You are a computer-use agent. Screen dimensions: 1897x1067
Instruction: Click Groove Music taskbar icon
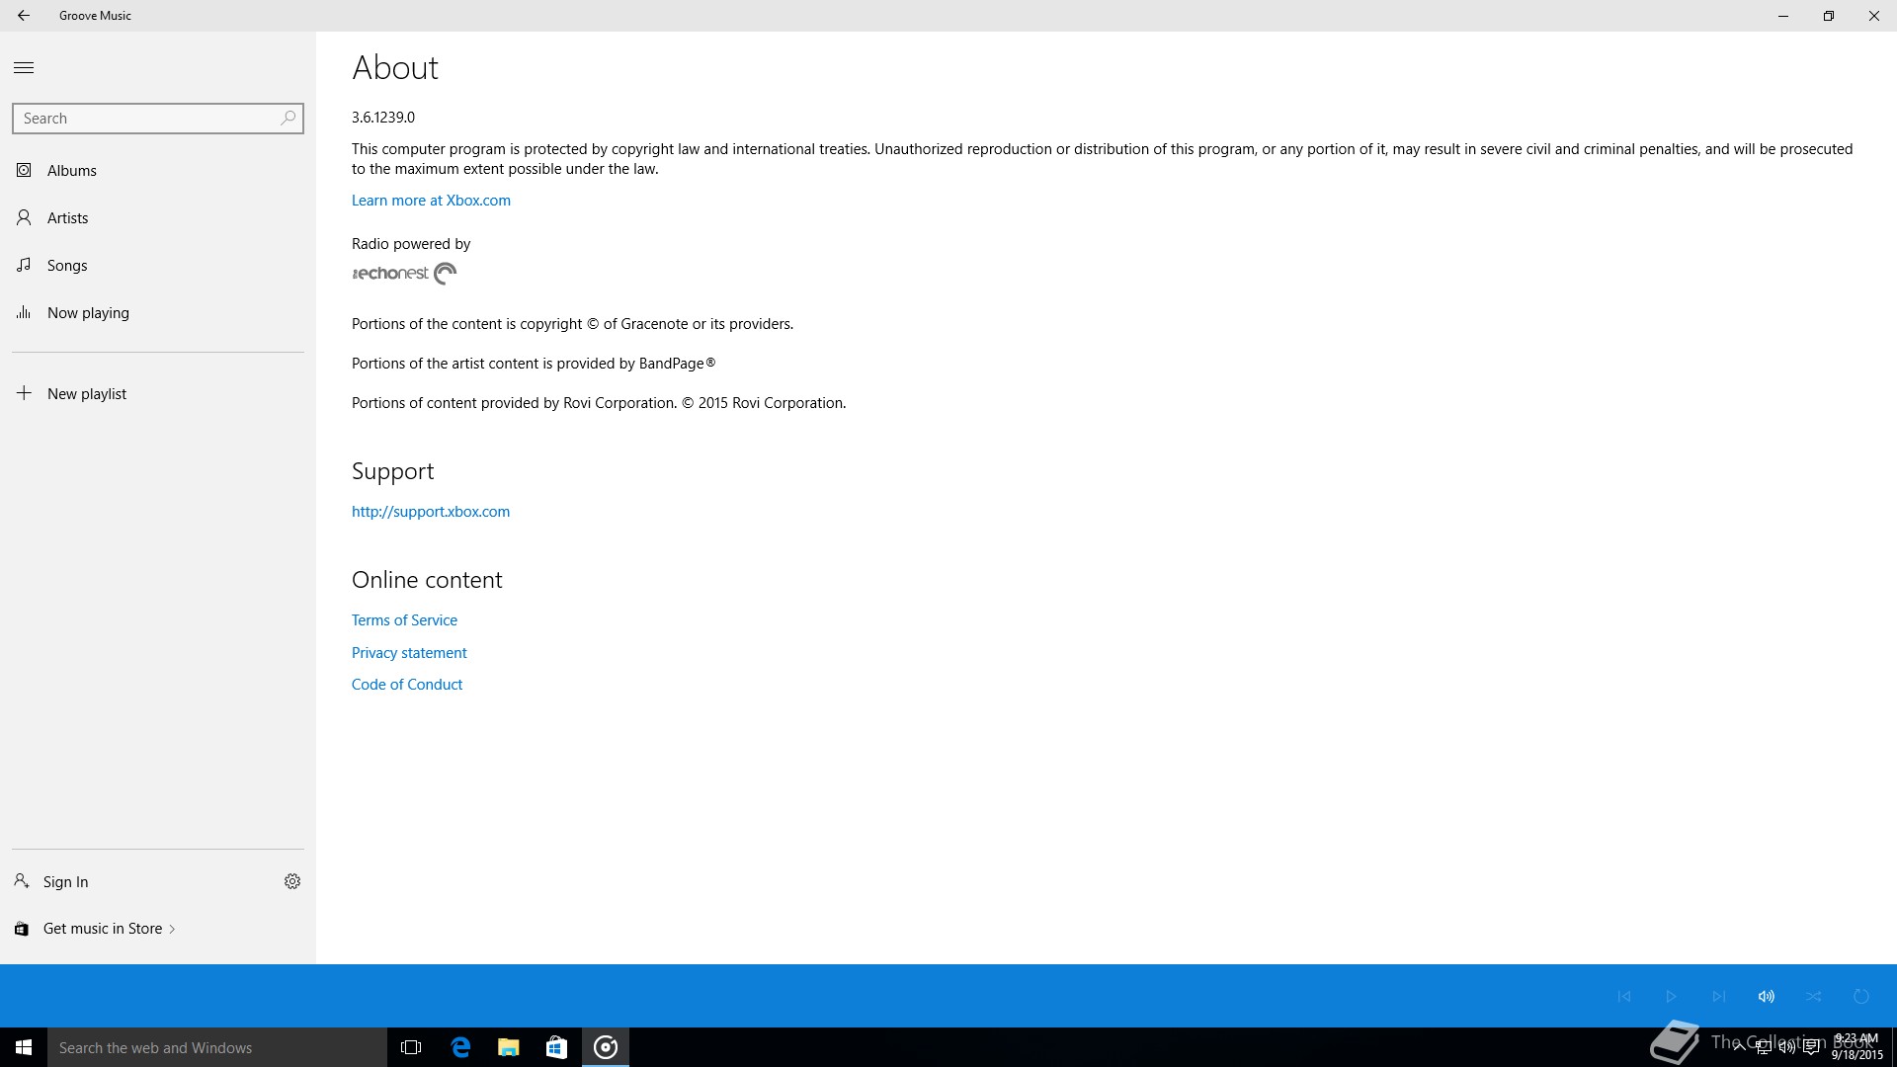click(x=606, y=1047)
